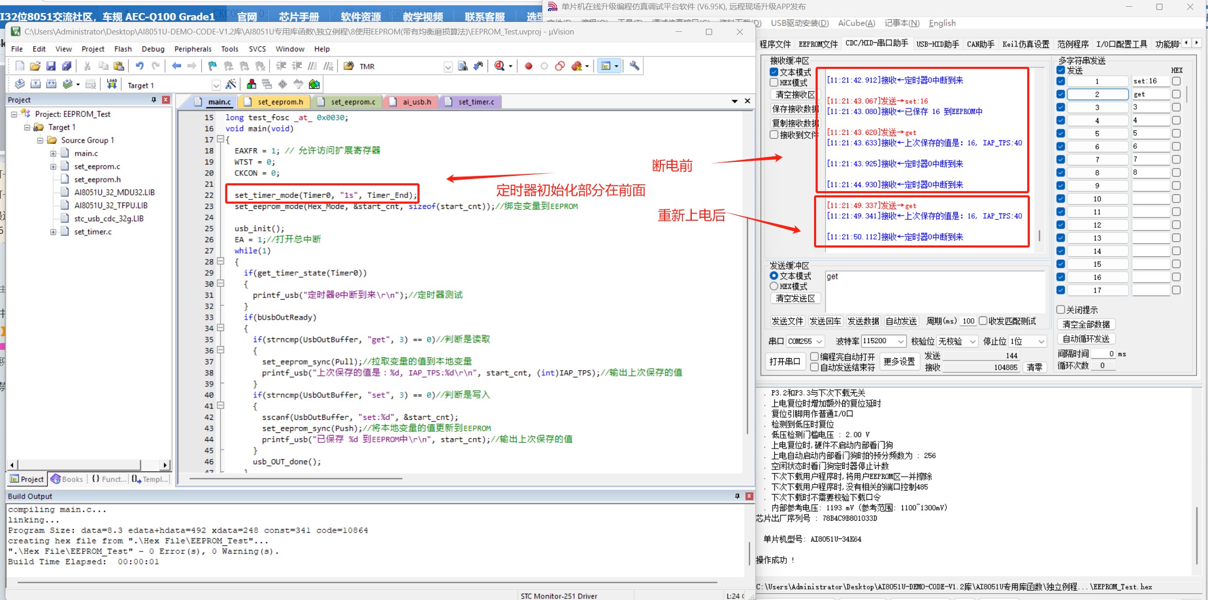Viewport: 1208px width, 600px height.
Task: Click the Configuration wrench icon
Action: tap(634, 66)
